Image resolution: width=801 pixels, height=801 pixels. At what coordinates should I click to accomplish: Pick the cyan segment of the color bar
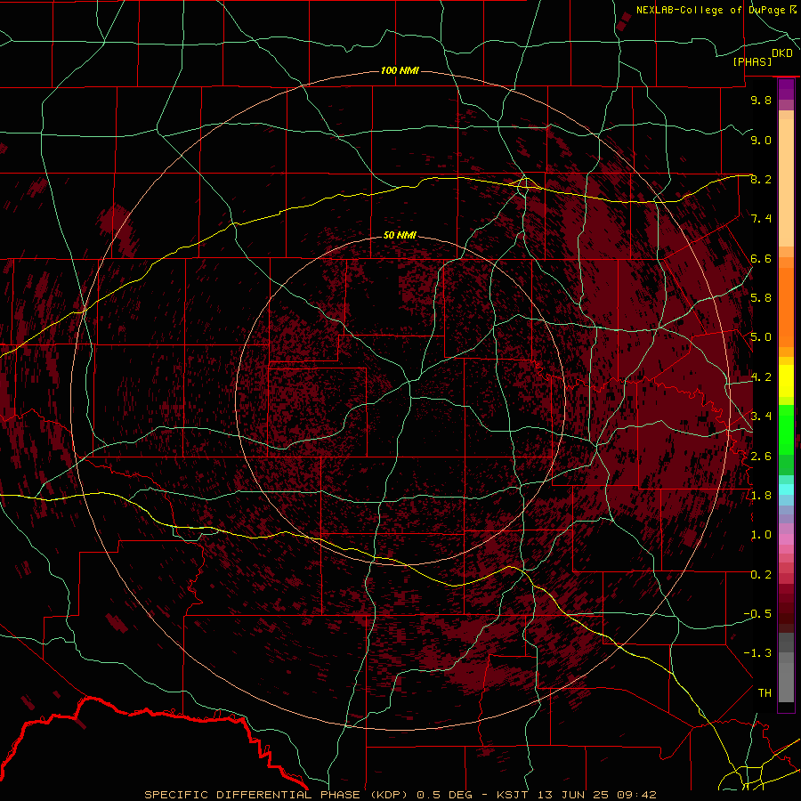786,489
